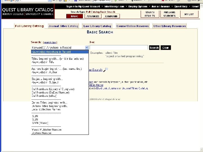Click the Quest Library Catalog logo
This screenshot has height=152, width=203.
[x=28, y=11]
